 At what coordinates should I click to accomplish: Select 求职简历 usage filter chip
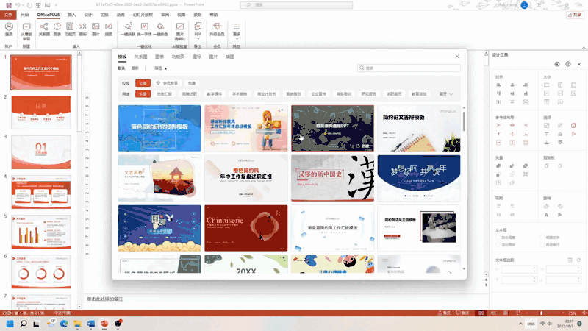(x=394, y=94)
